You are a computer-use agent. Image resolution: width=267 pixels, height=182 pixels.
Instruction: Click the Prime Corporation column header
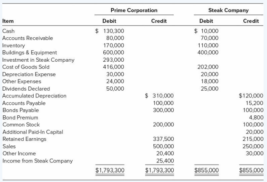click(x=133, y=10)
